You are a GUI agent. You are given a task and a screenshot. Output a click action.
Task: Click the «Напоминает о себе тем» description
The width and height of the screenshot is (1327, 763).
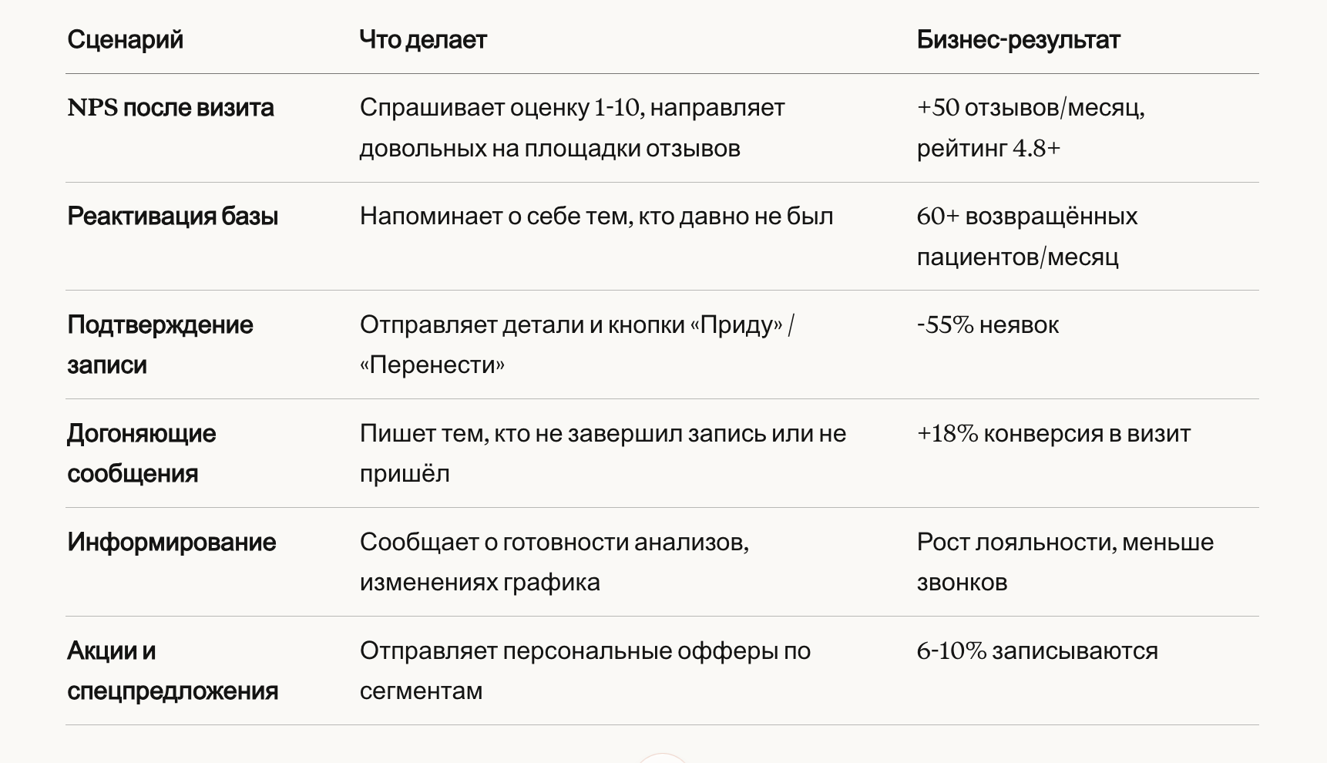coord(596,217)
